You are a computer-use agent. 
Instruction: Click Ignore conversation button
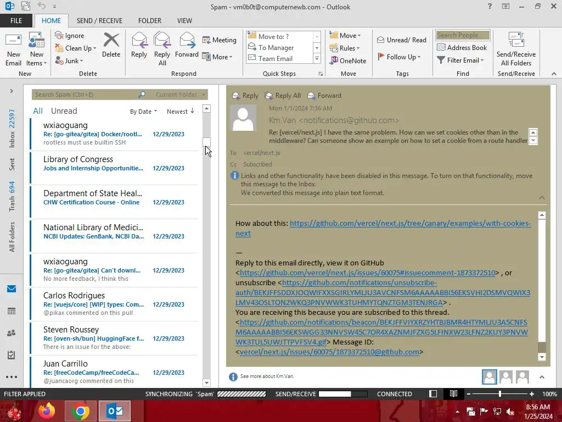pos(70,36)
